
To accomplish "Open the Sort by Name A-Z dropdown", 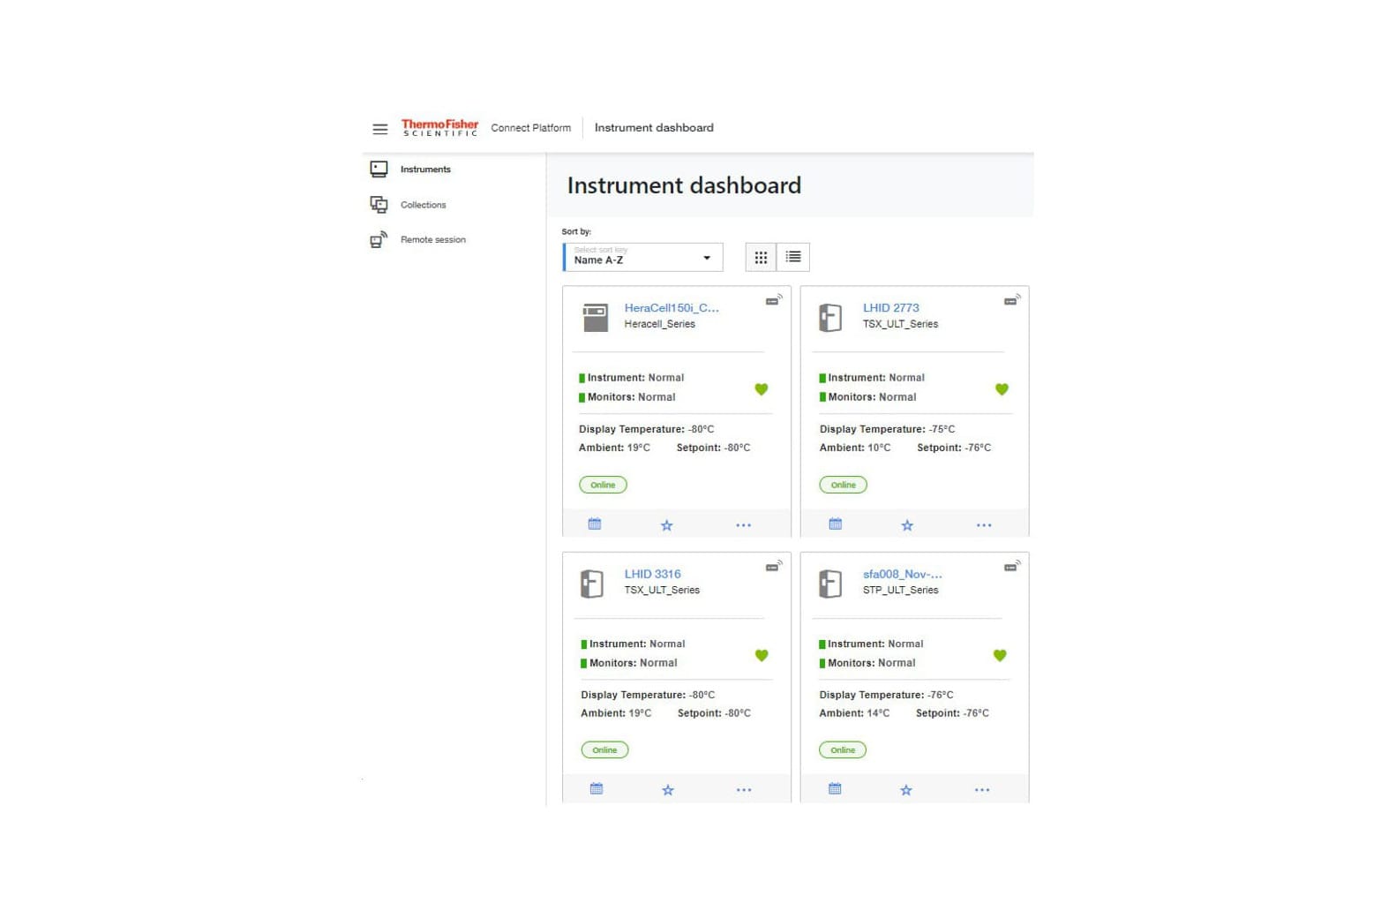I will click(x=642, y=258).
